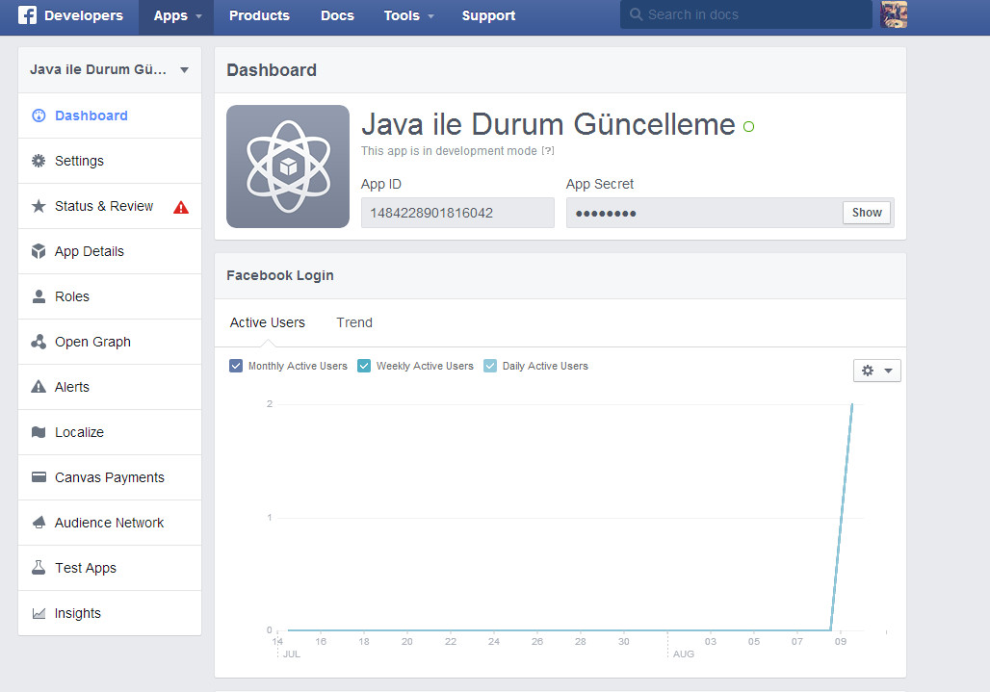Uncheck Weekly Active Users checkbox

pyautogui.click(x=364, y=366)
